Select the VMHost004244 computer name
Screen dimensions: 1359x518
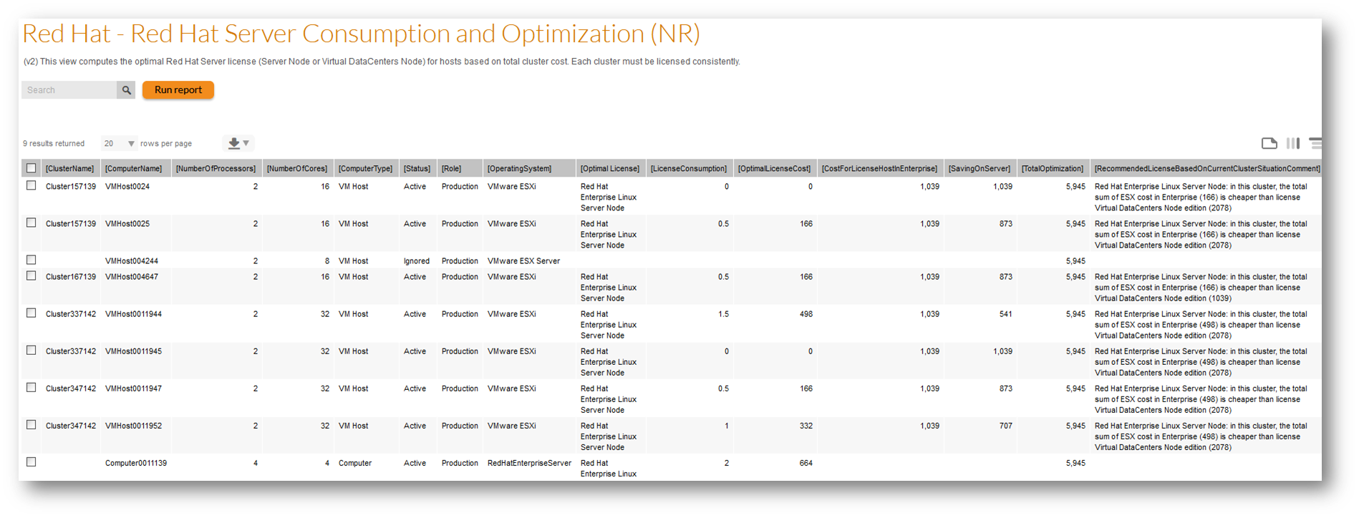click(x=132, y=261)
